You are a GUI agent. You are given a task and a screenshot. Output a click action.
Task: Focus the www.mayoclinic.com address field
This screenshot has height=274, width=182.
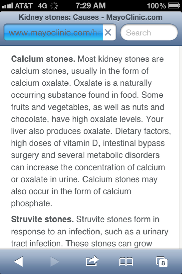(54, 32)
